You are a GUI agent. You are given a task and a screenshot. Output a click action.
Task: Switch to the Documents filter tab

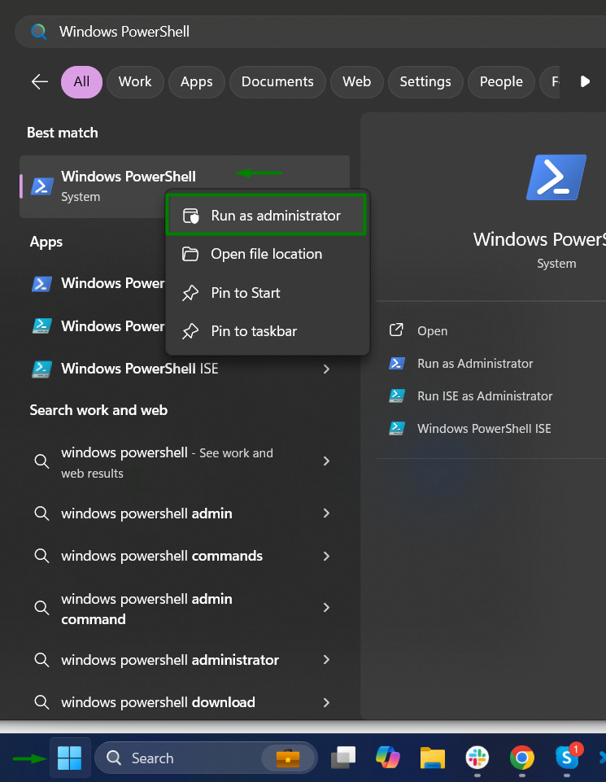277,81
